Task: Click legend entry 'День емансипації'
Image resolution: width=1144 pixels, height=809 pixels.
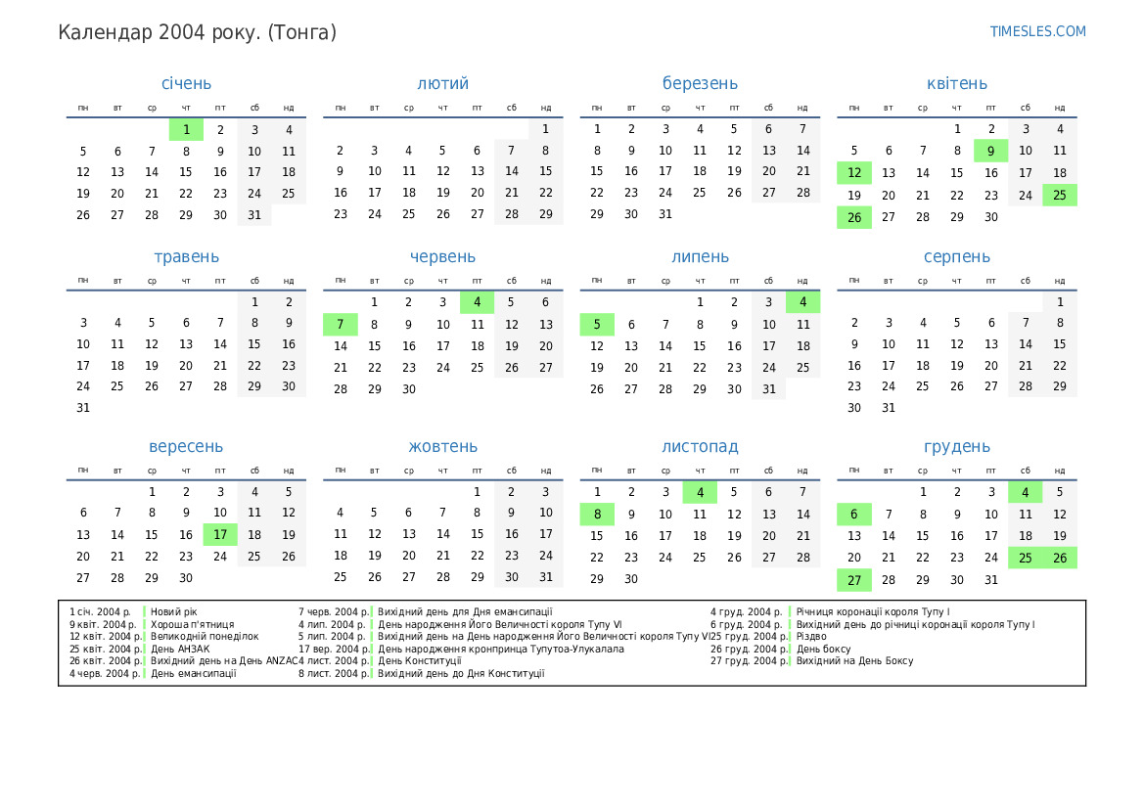Action: point(194,673)
